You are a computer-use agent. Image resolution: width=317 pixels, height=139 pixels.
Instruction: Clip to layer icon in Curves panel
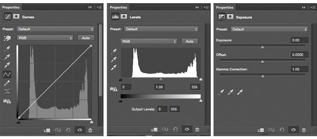click(x=47, y=130)
